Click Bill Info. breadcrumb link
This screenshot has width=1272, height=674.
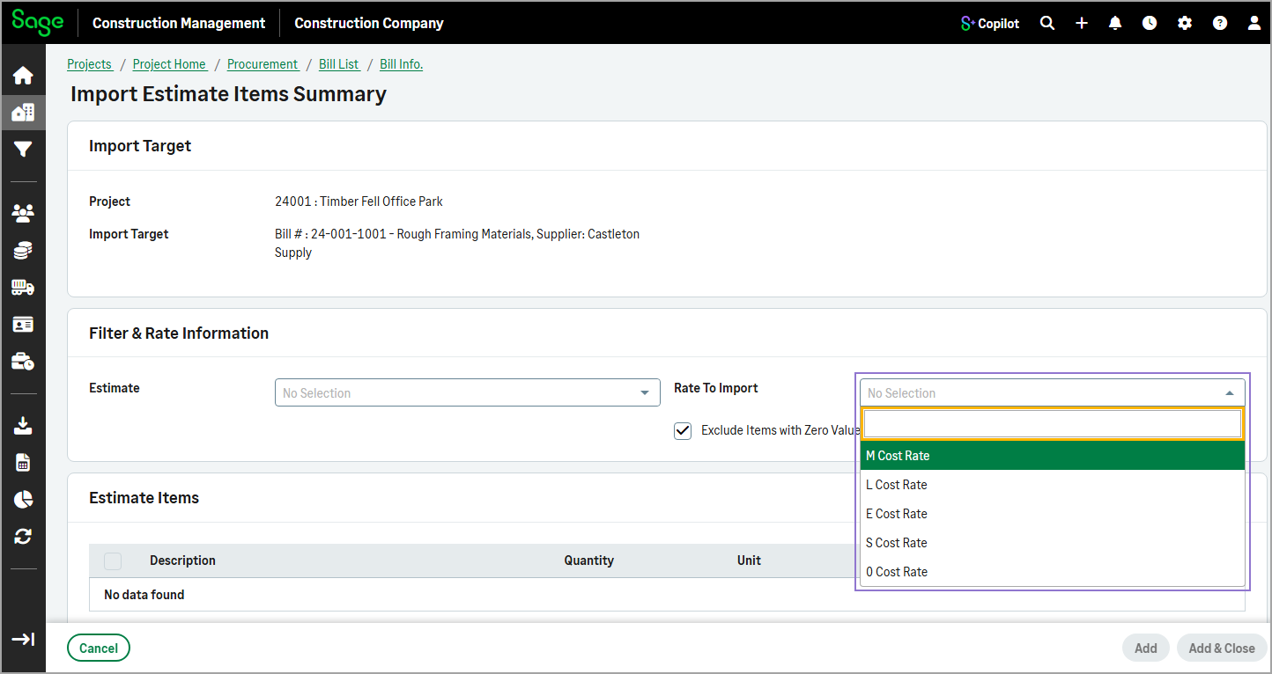(x=401, y=64)
